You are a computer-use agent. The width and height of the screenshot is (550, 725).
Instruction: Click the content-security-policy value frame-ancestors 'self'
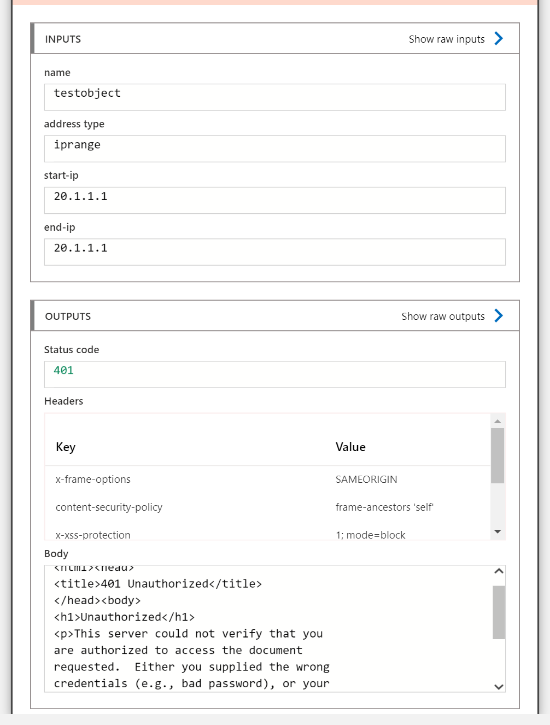click(x=384, y=507)
